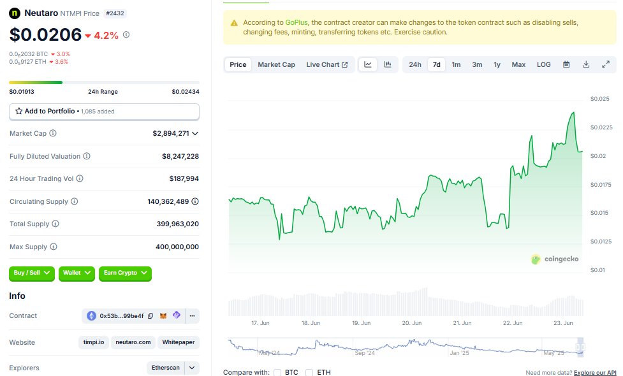
Task: Open the Earn Crypto dropdown
Action: click(x=125, y=273)
